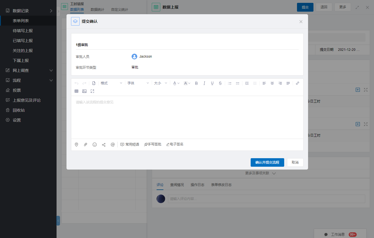Open the emoji picker

(95, 145)
